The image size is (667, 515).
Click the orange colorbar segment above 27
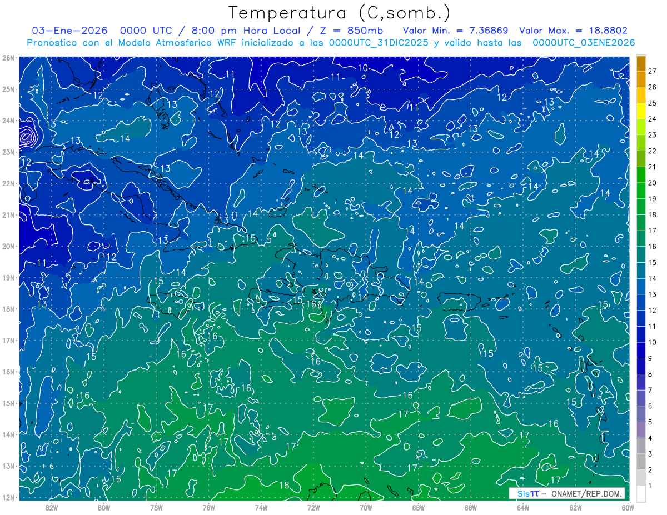pyautogui.click(x=641, y=63)
